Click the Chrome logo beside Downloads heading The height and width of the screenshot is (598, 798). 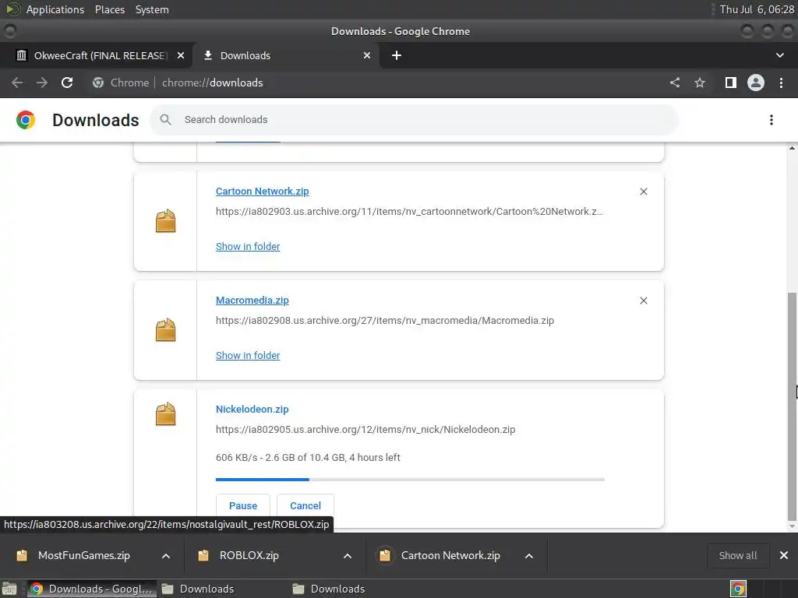click(x=26, y=120)
